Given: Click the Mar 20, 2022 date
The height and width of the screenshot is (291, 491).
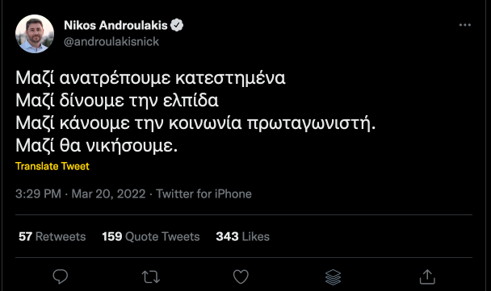Looking at the screenshot, I should click(108, 193).
